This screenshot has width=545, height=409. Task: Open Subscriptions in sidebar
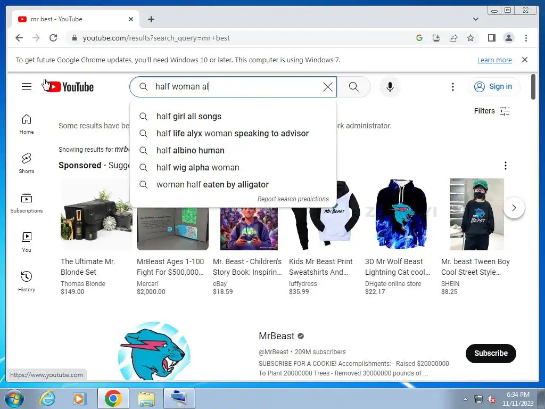(x=27, y=203)
